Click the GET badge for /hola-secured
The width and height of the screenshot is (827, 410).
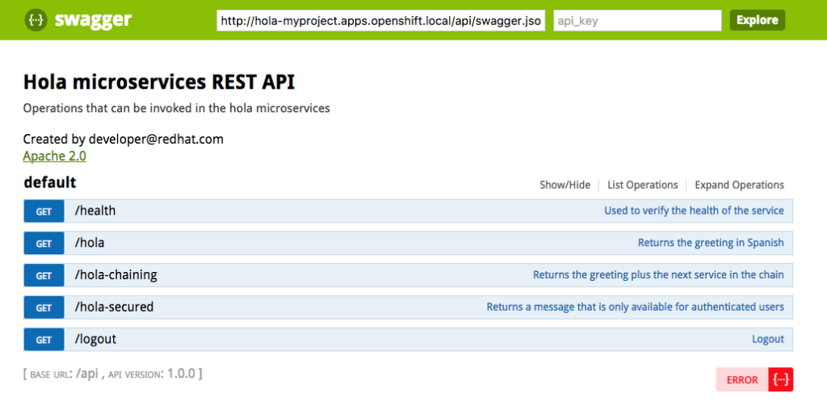click(x=44, y=307)
